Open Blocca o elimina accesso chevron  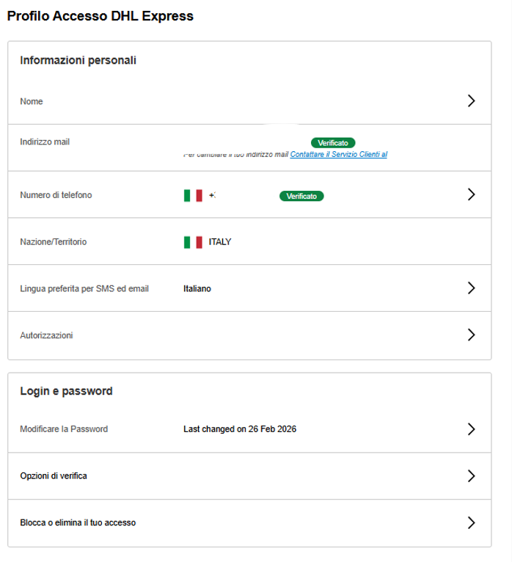471,523
